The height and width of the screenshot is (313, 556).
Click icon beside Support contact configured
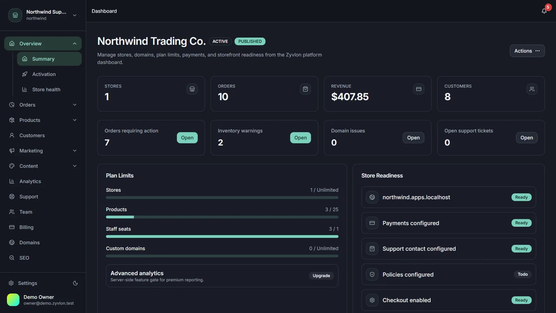pos(372,249)
